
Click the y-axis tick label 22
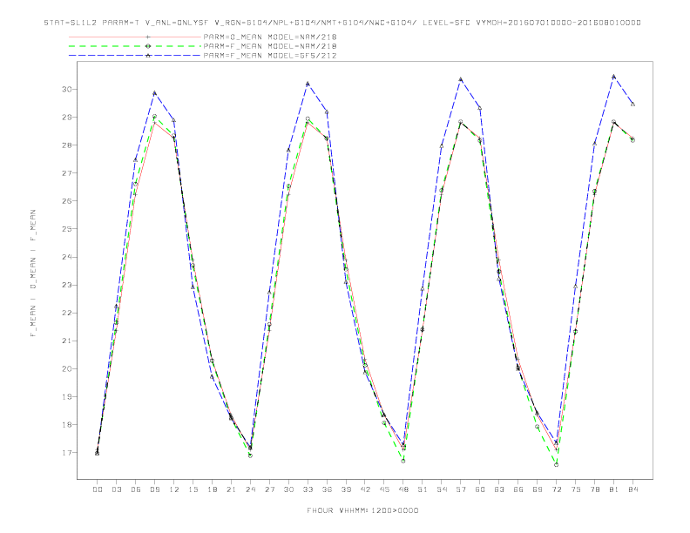(67, 314)
